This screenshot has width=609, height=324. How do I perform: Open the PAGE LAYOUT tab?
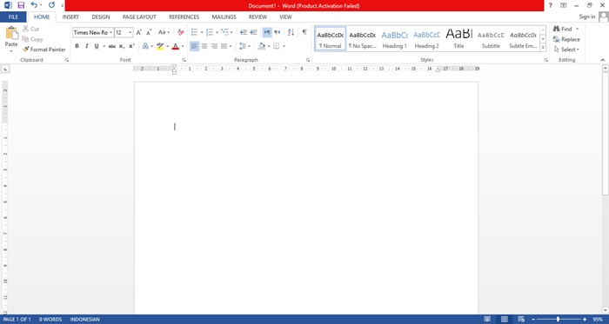[139, 17]
